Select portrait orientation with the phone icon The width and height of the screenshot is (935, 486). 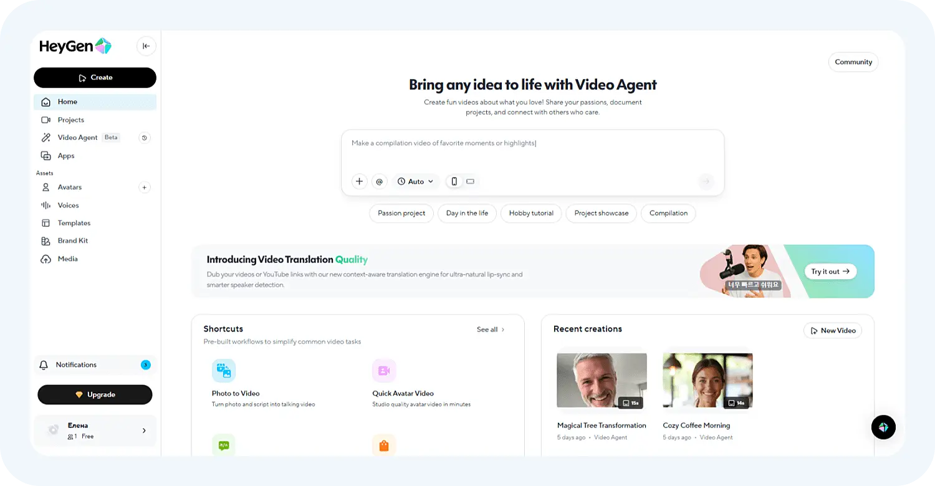click(454, 181)
